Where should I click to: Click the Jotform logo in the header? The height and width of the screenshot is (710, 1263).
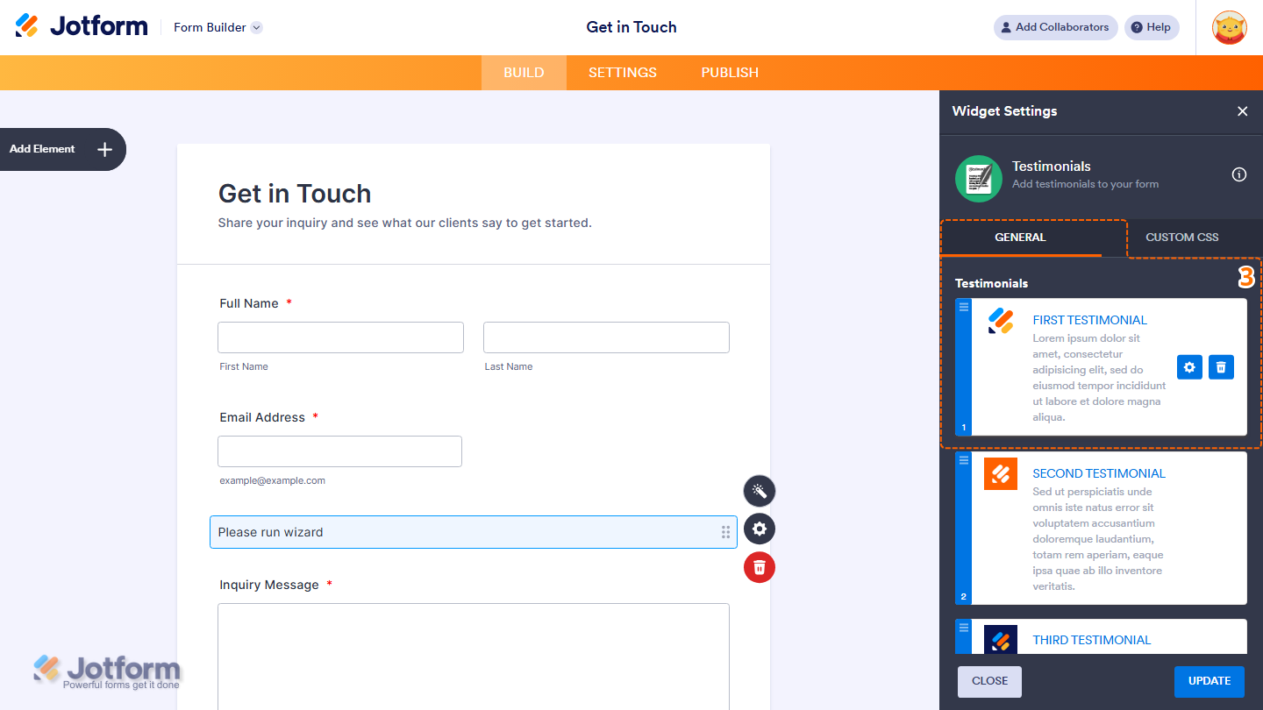(82, 26)
